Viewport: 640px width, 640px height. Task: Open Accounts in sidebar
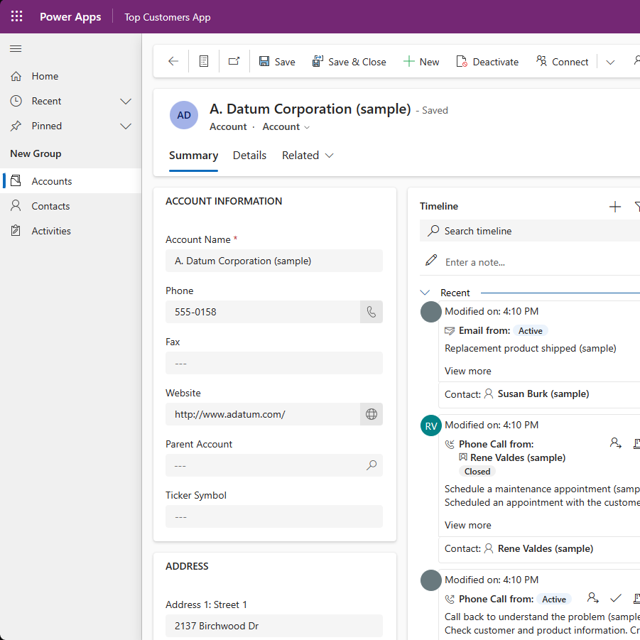[71, 181]
